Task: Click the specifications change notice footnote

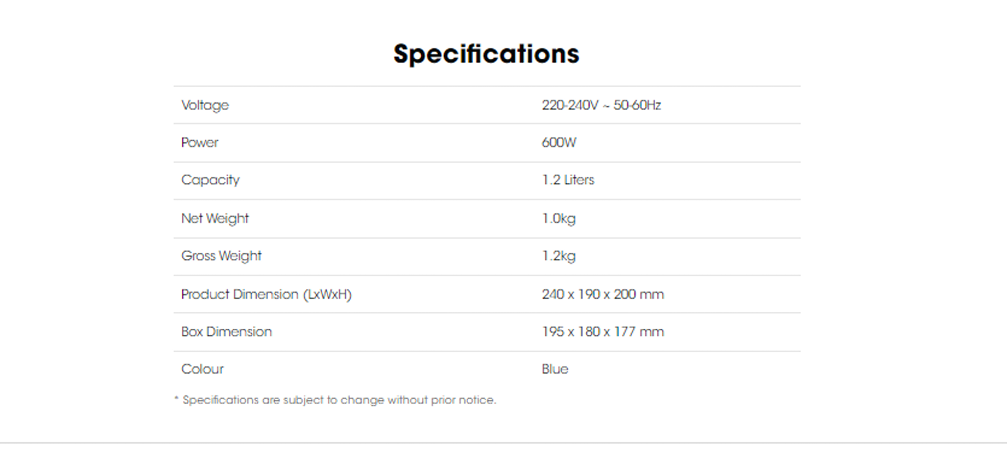Action: (x=335, y=400)
